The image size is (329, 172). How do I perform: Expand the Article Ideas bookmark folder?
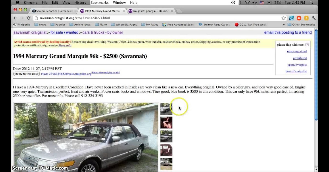pos(80,25)
